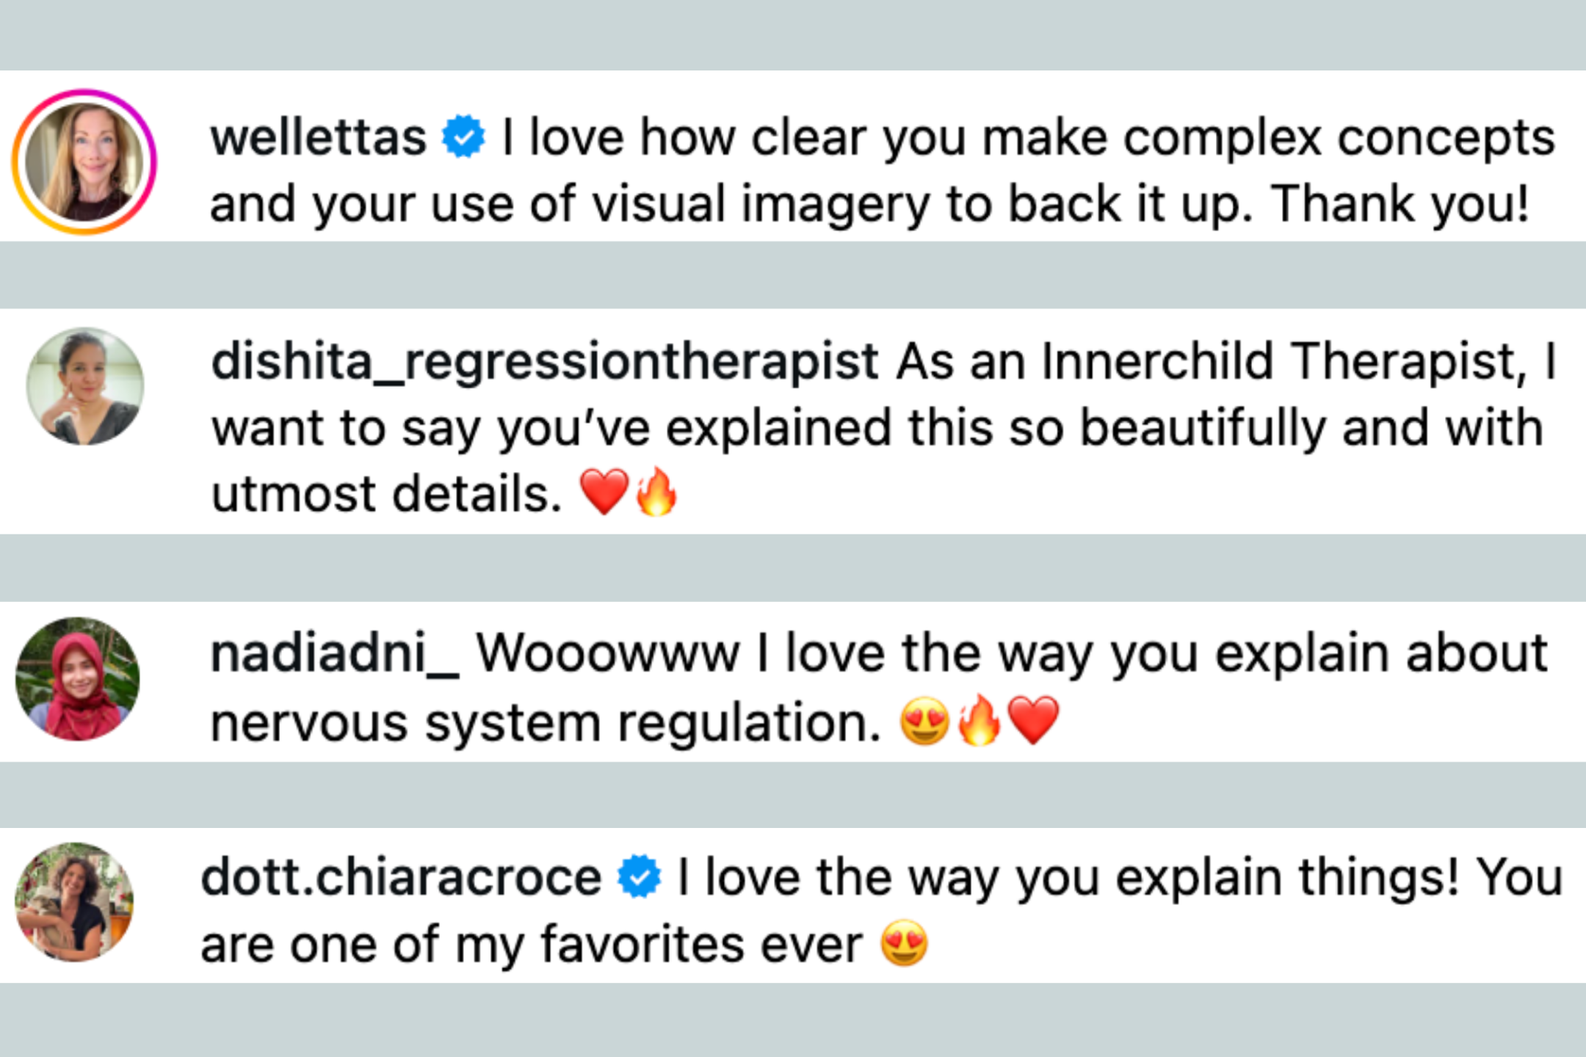Click the heart-eyes emoji after "nervous system regulation"
This screenshot has width=1586, height=1057.
[x=924, y=722]
